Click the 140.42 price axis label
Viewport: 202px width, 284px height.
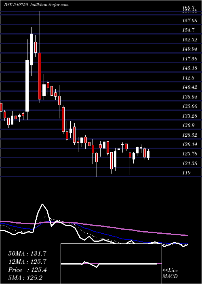(189, 87)
